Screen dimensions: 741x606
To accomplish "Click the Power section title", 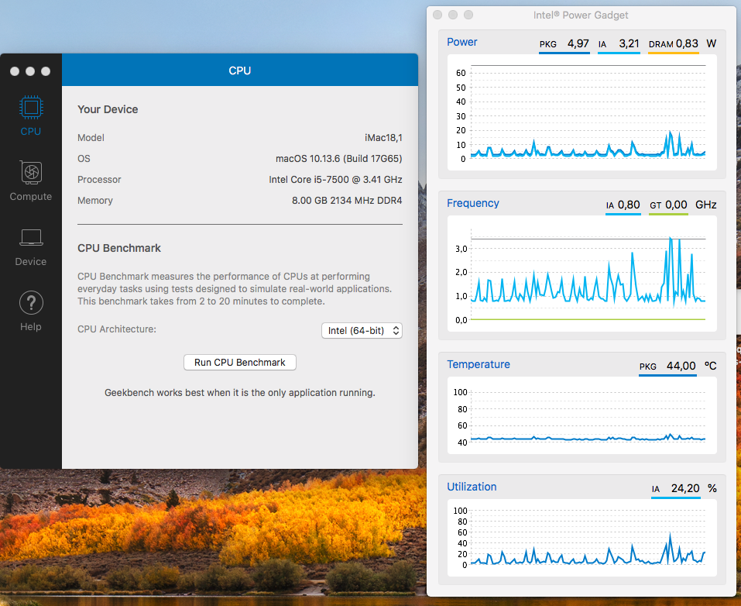I will coord(462,42).
